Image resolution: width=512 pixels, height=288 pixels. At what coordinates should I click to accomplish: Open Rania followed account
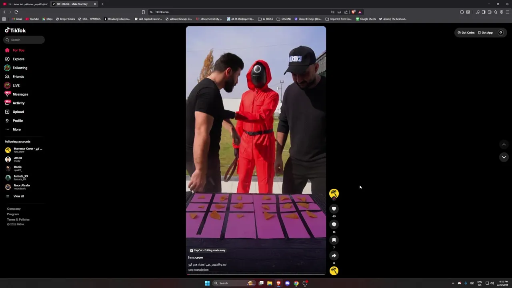(x=14, y=168)
